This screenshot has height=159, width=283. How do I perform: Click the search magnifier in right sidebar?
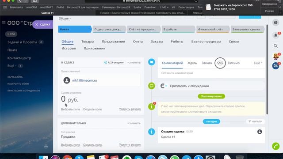(x=275, y=46)
